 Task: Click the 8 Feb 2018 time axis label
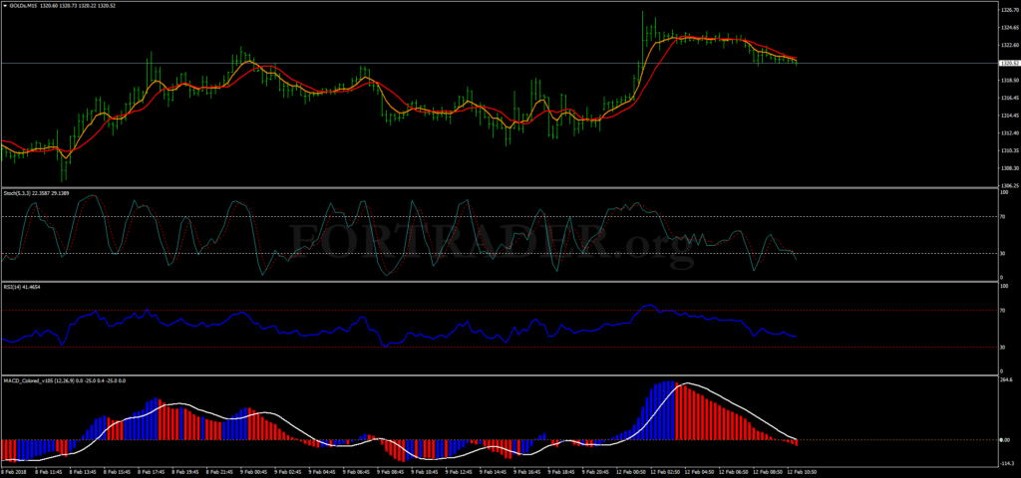click(x=12, y=471)
